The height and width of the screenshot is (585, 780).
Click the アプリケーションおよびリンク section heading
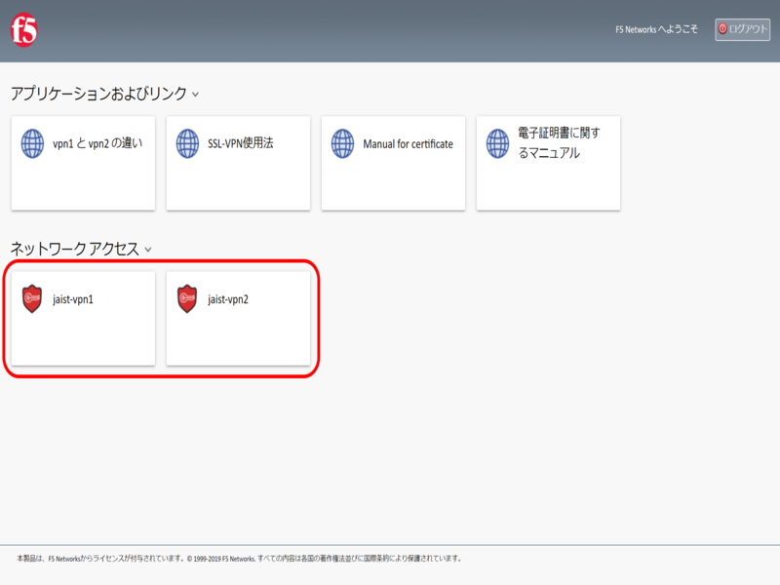pyautogui.click(x=97, y=94)
